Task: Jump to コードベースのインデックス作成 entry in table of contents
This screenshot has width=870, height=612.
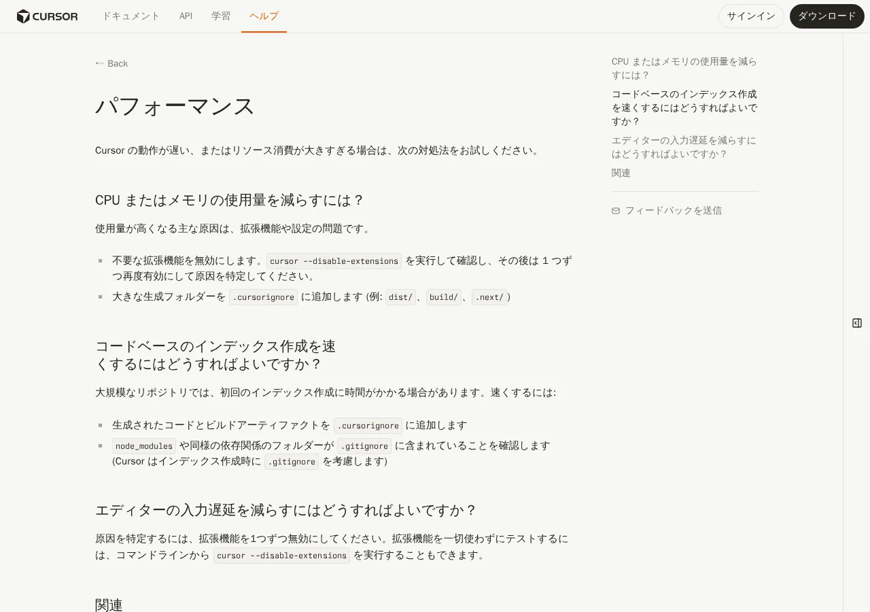Action: pyautogui.click(x=684, y=107)
